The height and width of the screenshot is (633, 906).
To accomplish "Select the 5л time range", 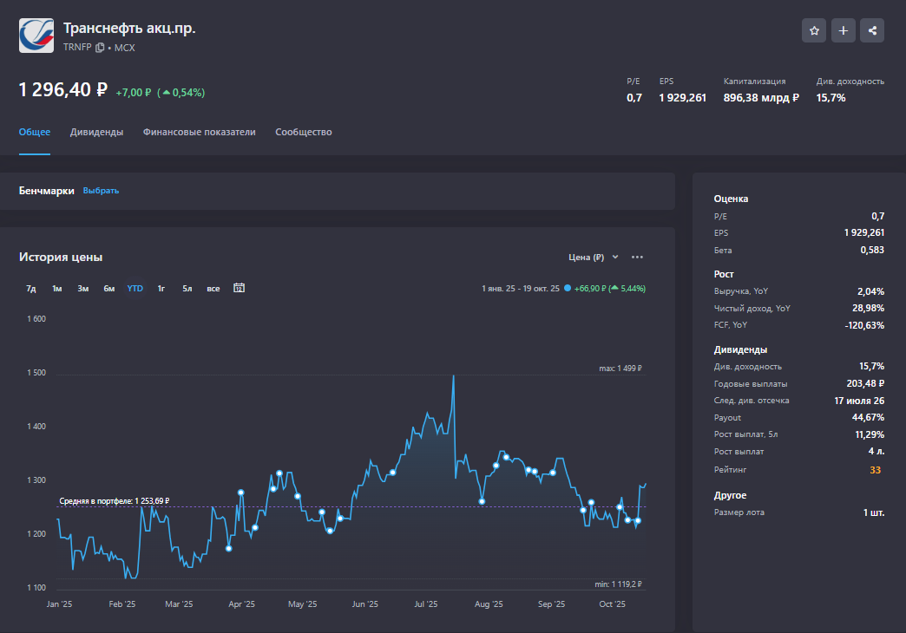I will [187, 289].
